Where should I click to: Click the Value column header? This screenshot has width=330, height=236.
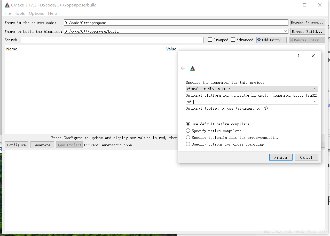171,49
